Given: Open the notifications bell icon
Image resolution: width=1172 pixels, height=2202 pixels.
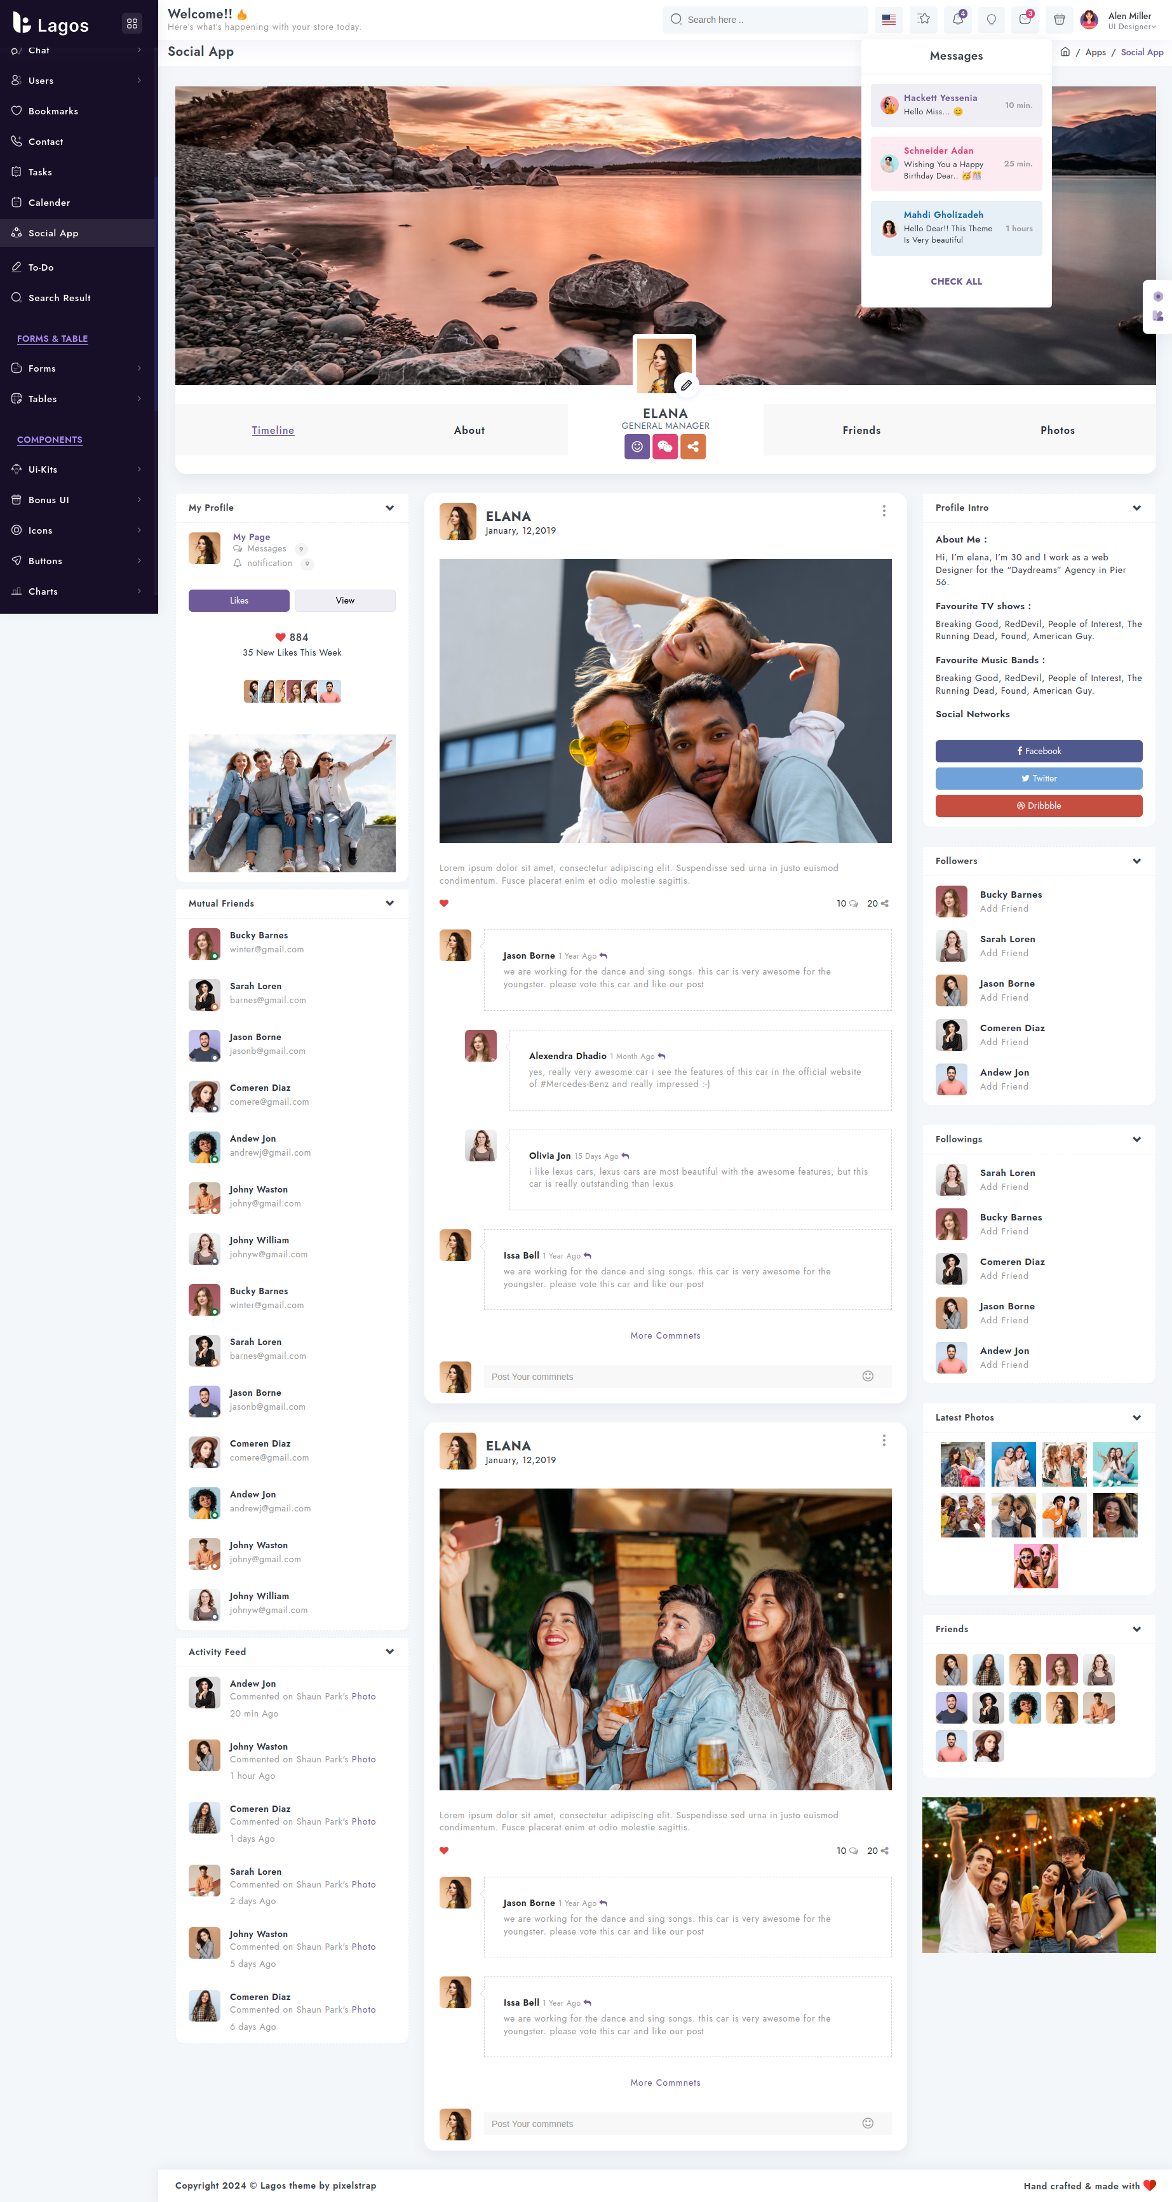Looking at the screenshot, I should pyautogui.click(x=957, y=19).
